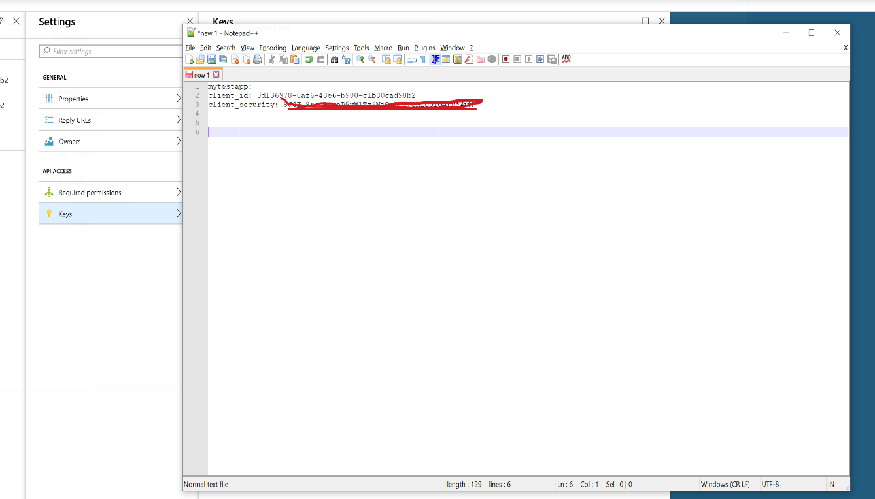Toggle the Word Wrap toolbar button
875x499 pixels.
(x=411, y=59)
